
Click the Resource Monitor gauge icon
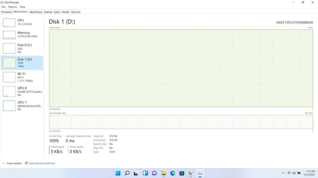[x=26, y=163]
